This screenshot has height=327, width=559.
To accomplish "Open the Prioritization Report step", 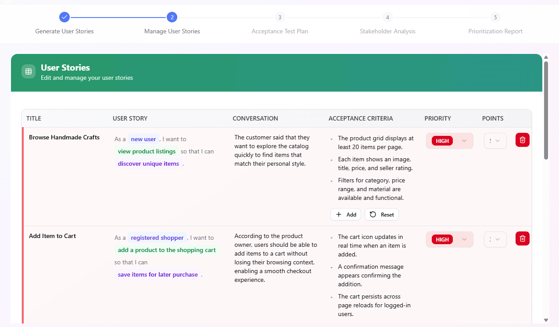I will 495,17.
